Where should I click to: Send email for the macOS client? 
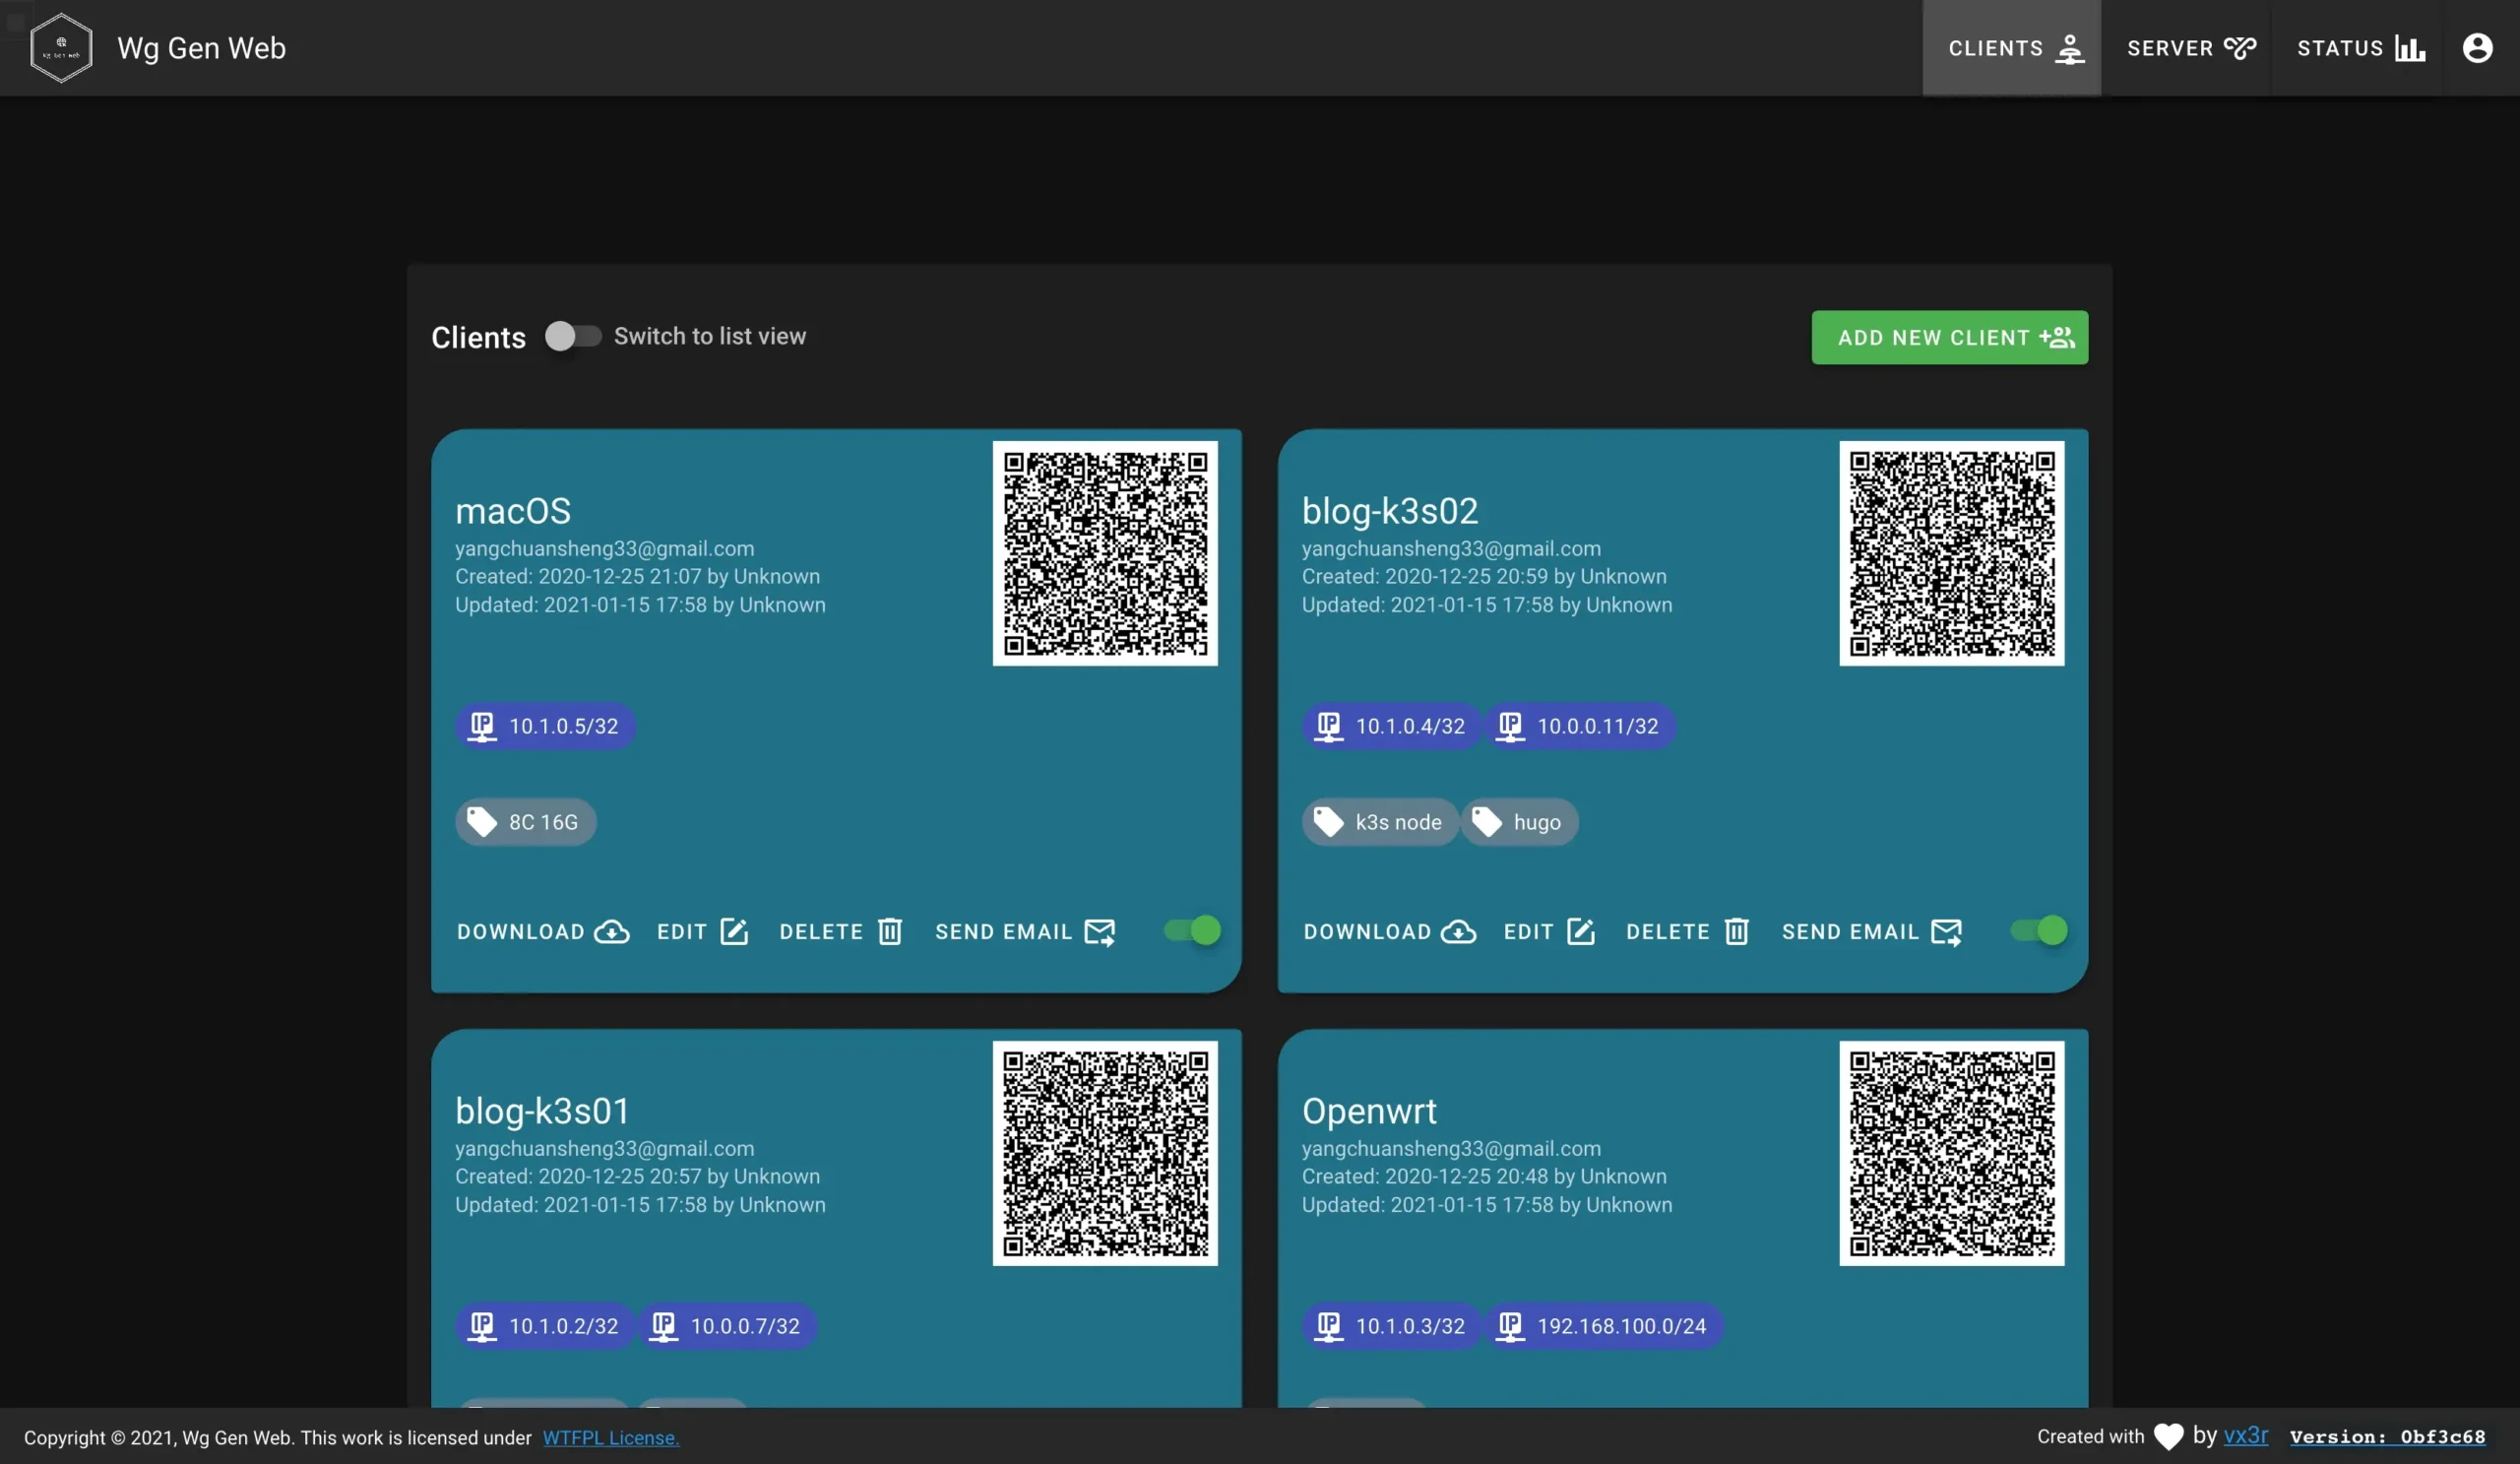tap(1025, 931)
